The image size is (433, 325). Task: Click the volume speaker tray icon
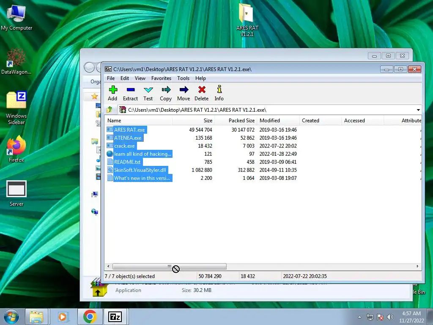point(390,317)
